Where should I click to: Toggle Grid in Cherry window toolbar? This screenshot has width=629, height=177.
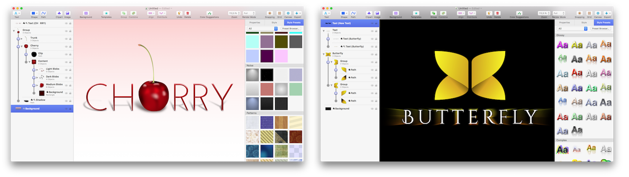click(279, 13)
